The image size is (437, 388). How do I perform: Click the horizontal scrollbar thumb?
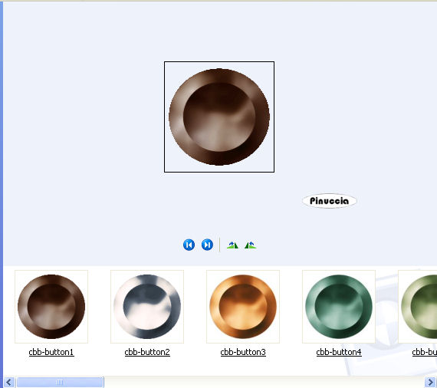click(x=60, y=382)
